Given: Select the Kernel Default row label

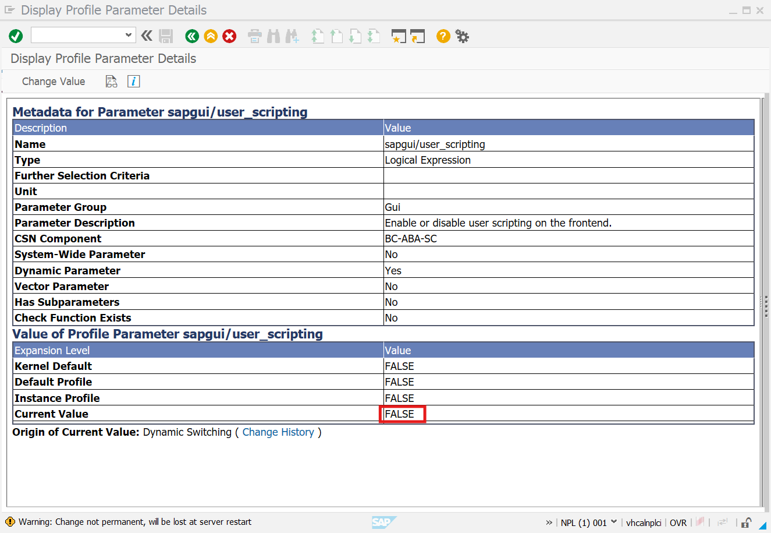Looking at the screenshot, I should click(x=54, y=366).
